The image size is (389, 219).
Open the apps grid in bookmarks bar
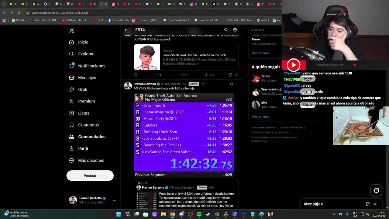[4, 20]
